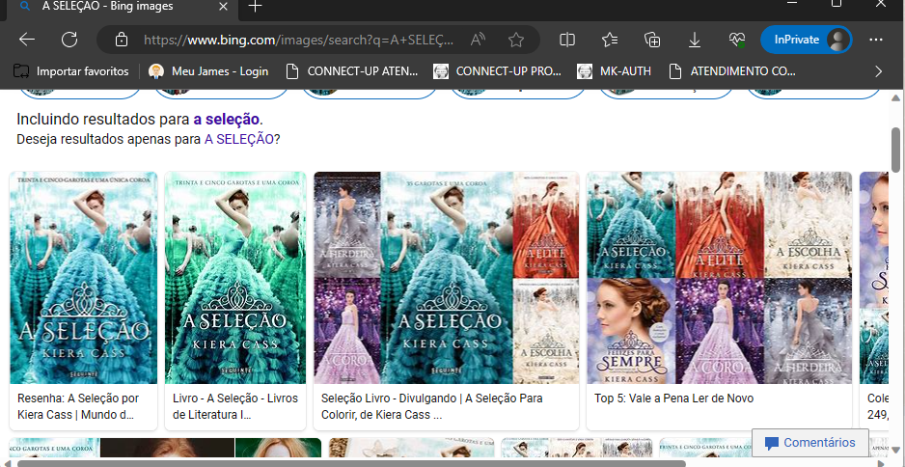
Task: Select the A SELEÇAO - Bing images tab
Action: pyautogui.click(x=122, y=7)
